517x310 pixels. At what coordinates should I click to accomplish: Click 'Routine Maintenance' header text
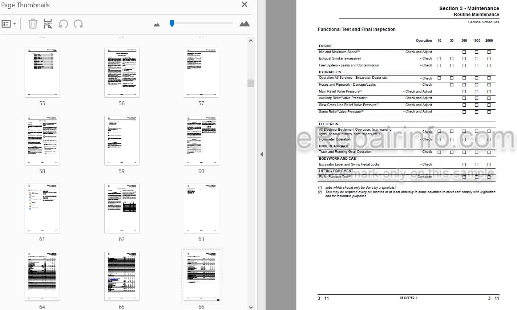coord(476,15)
